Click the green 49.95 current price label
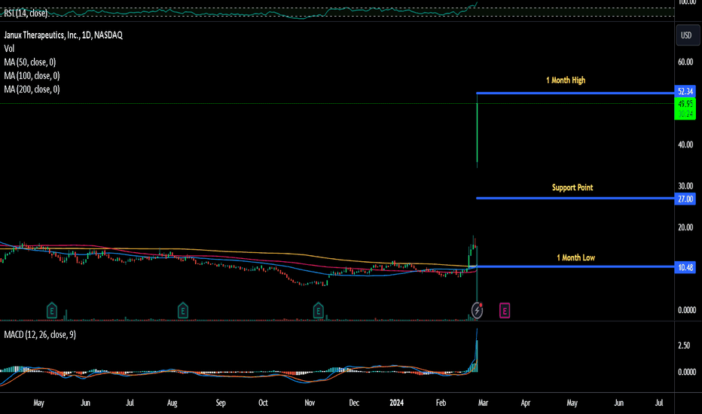The image size is (702, 414). pos(685,105)
